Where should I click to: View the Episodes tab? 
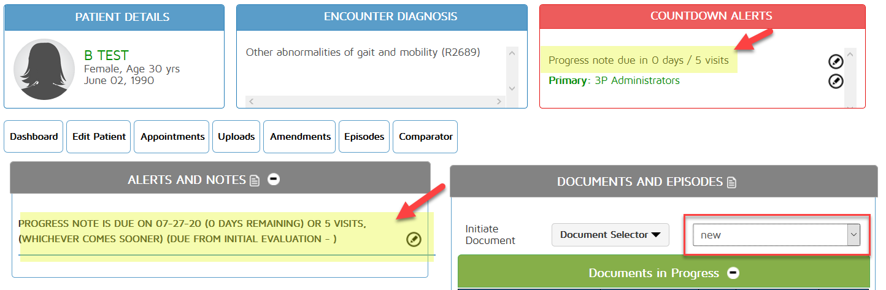[x=364, y=137]
